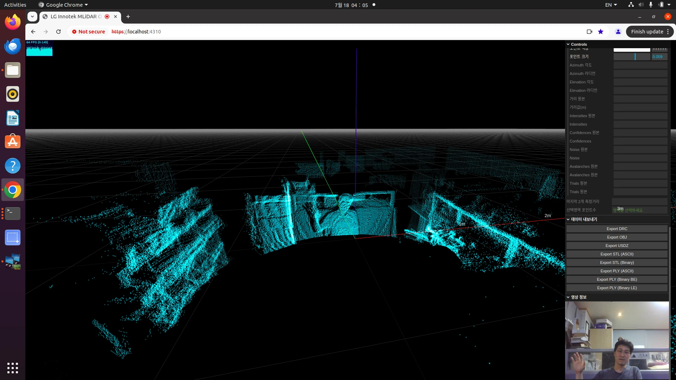The height and width of the screenshot is (380, 676).
Task: Close the LG Innotek MLiDAR tab
Action: 115,17
